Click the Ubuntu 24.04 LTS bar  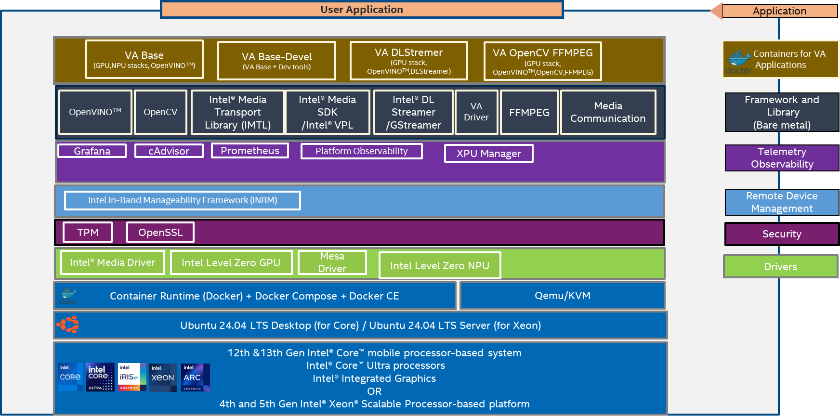(x=360, y=325)
